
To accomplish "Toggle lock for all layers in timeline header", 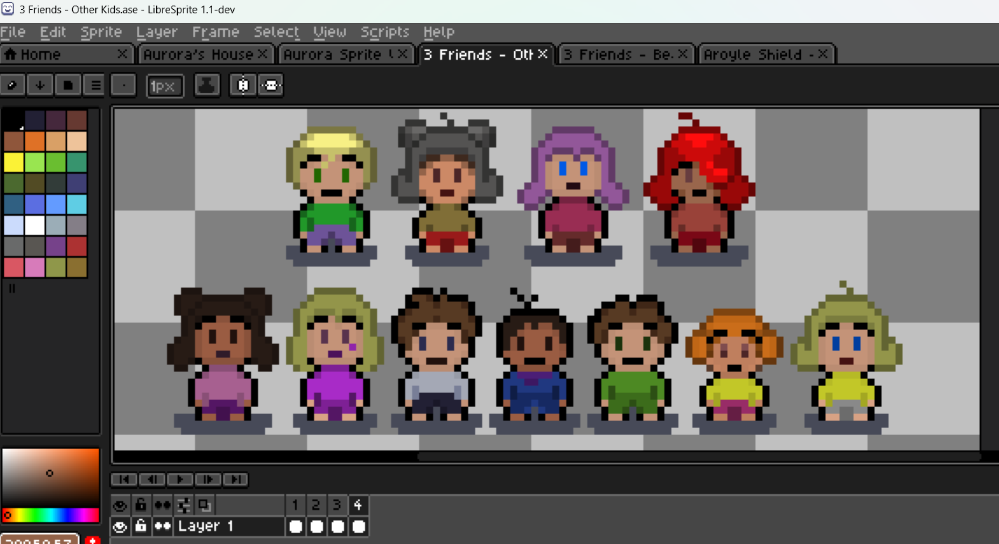I will tap(141, 505).
